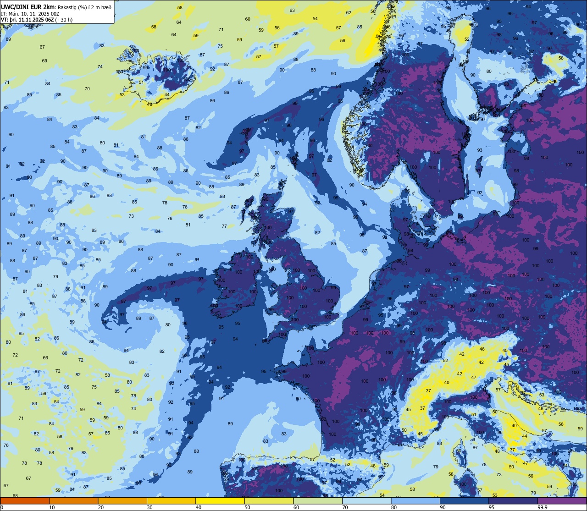The height and width of the screenshot is (511, 587).
Task: Click the '60' tick label on the legend scale
Action: [296, 507]
